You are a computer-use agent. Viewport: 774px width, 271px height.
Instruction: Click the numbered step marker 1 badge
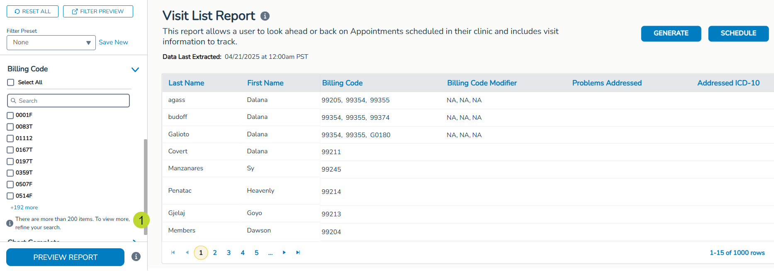141,220
